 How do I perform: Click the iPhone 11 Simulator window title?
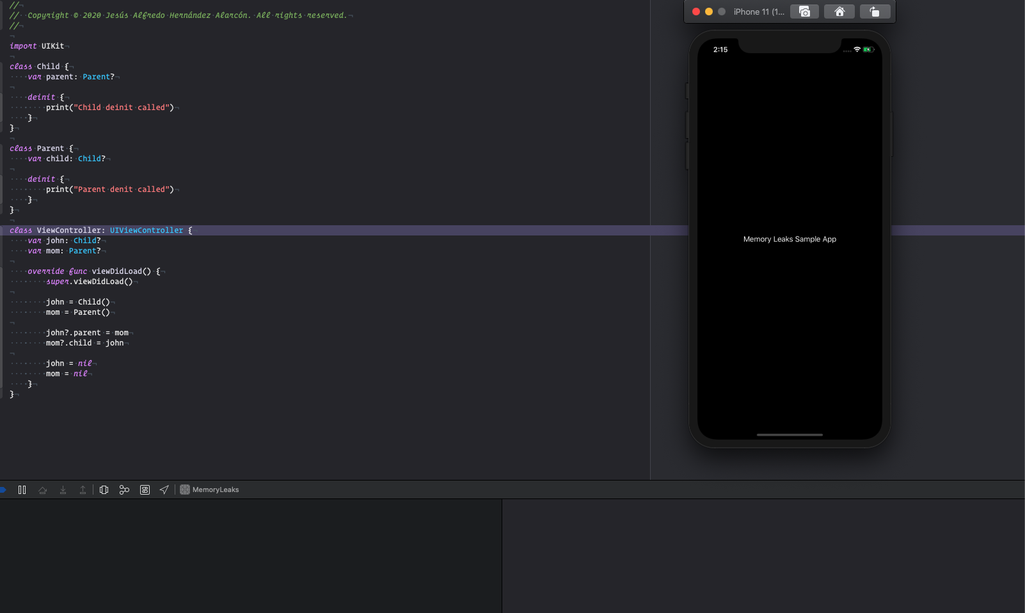click(x=759, y=12)
